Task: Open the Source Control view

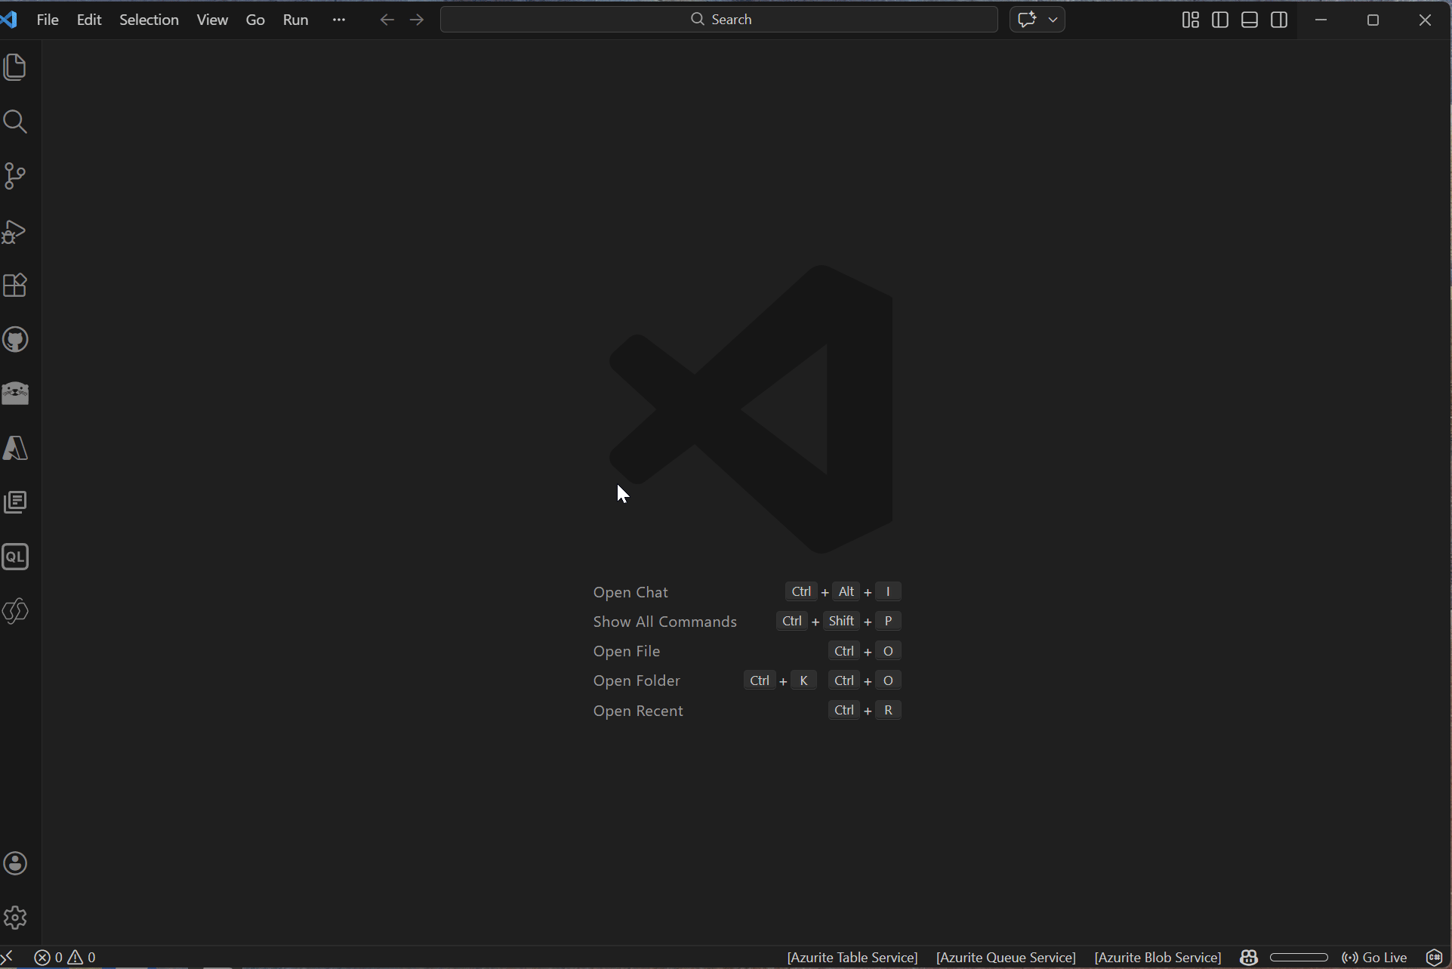Action: point(15,176)
